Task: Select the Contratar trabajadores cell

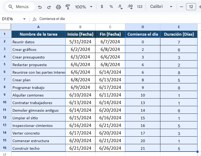Action: pos(38,102)
